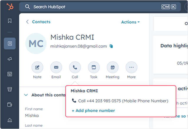Click the First name value Mishka
188x129 pixels.
[x=32, y=115]
